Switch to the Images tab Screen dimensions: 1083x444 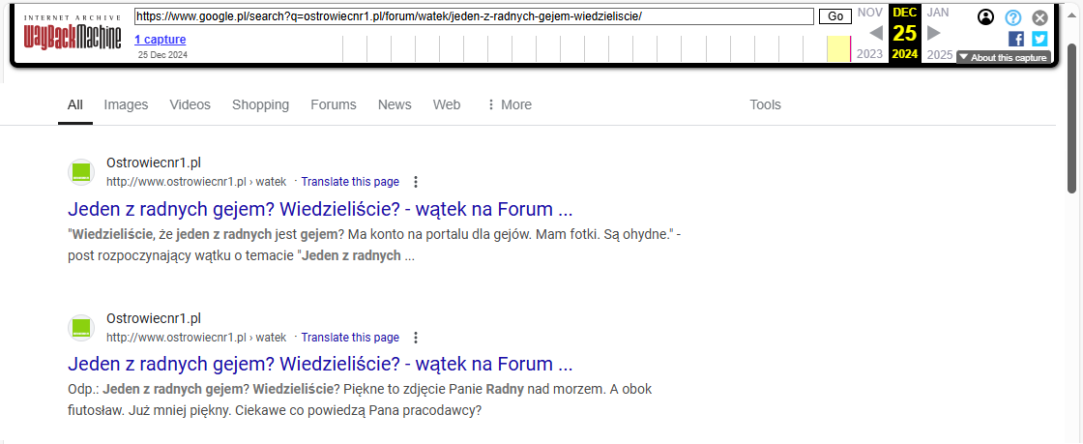(x=126, y=104)
